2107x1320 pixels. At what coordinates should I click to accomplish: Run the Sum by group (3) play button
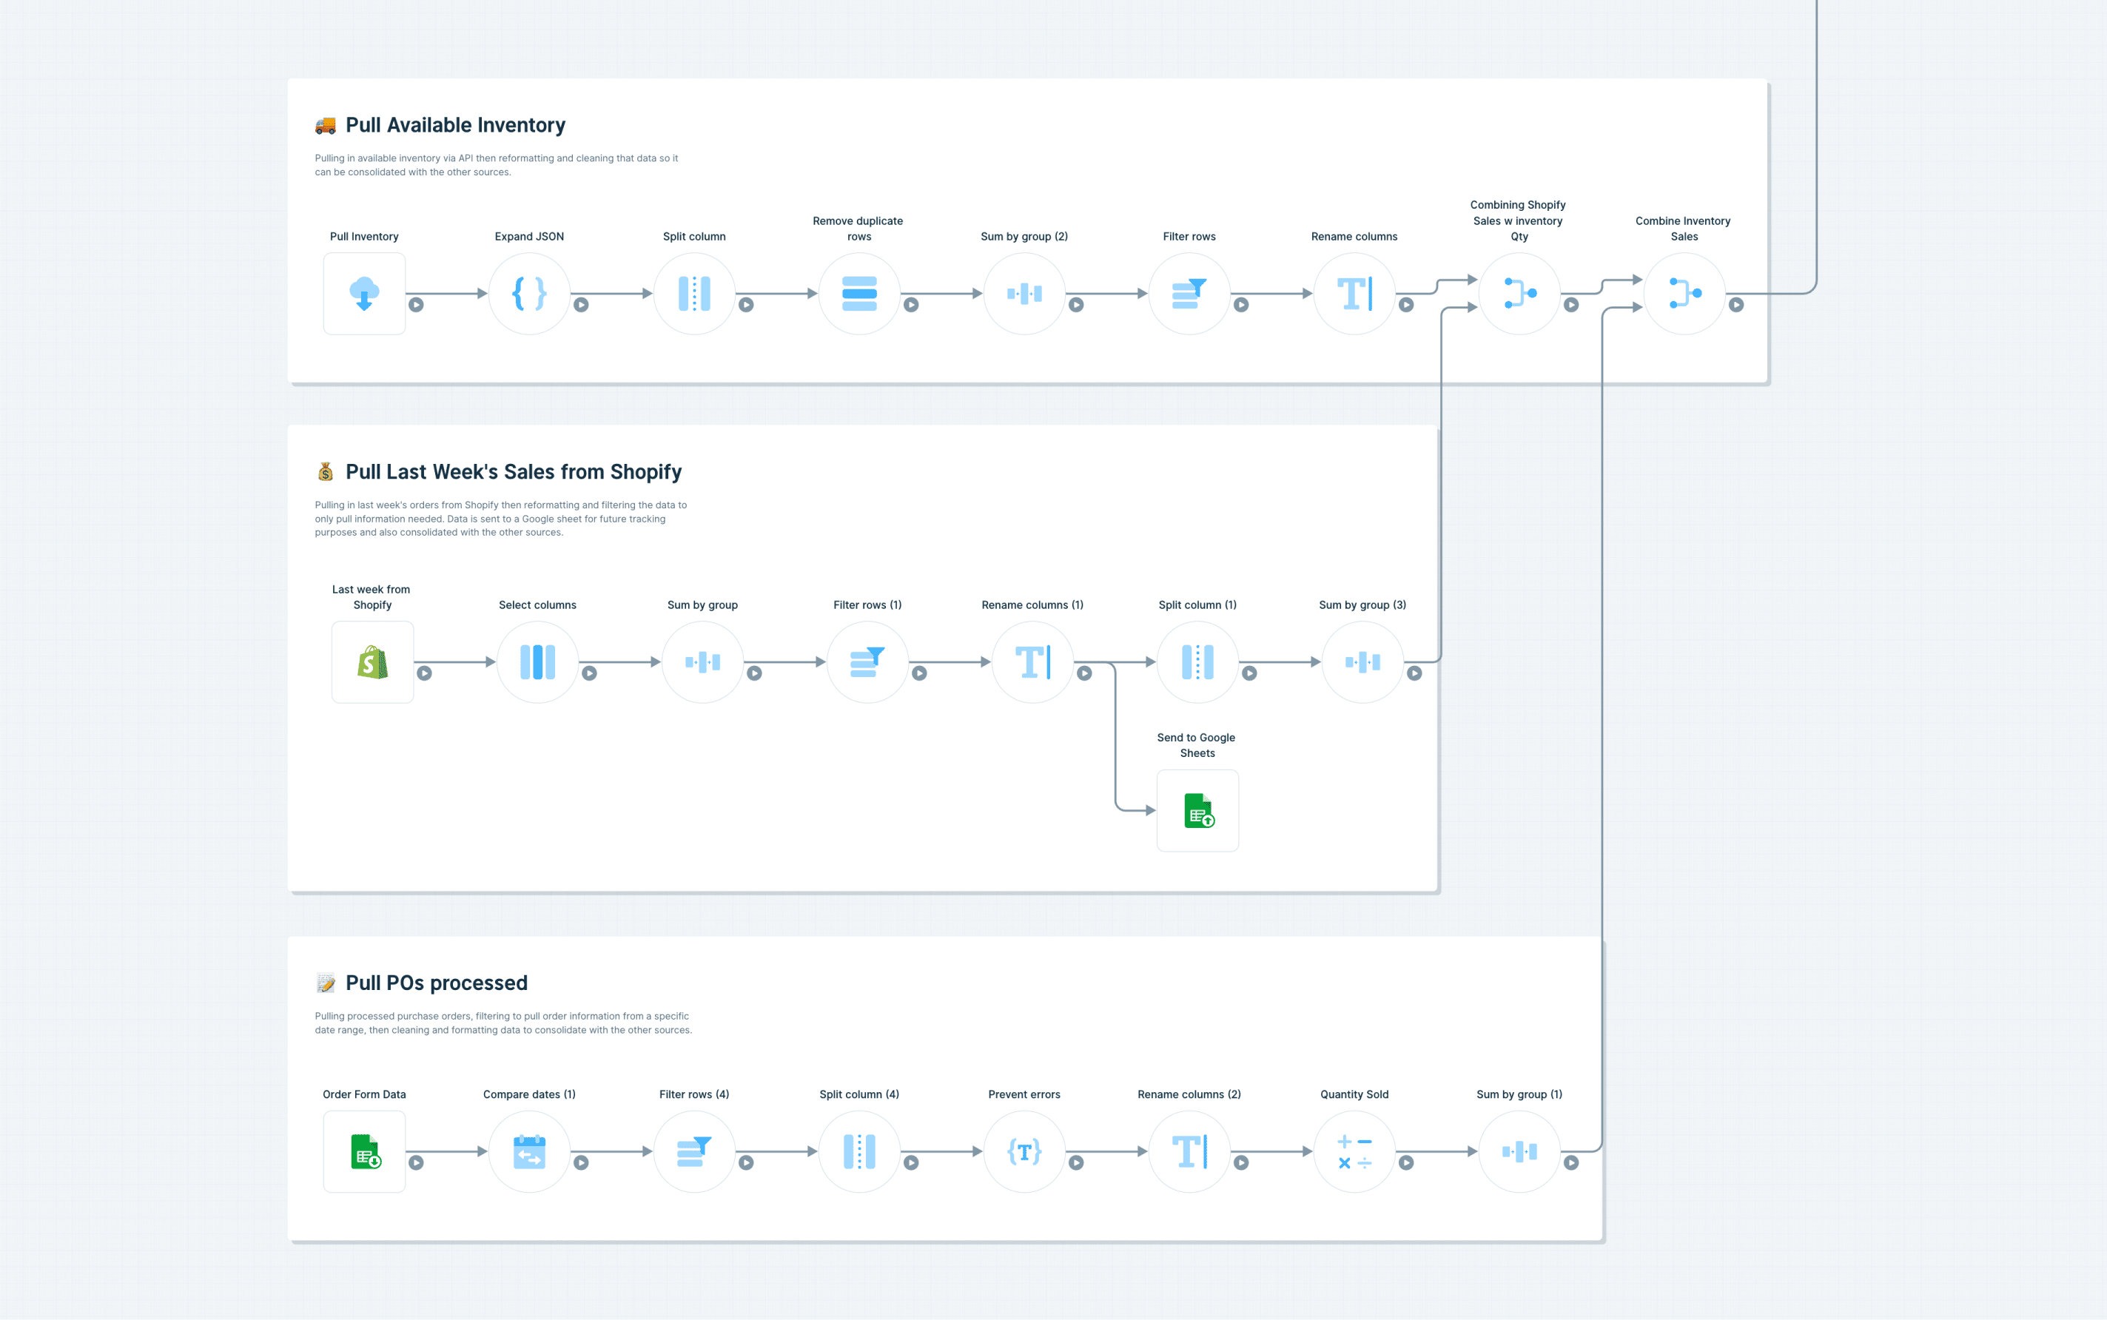click(x=1414, y=673)
